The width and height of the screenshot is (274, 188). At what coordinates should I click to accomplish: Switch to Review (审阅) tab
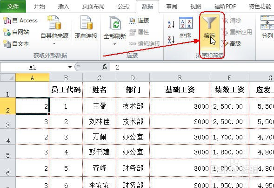172,7
